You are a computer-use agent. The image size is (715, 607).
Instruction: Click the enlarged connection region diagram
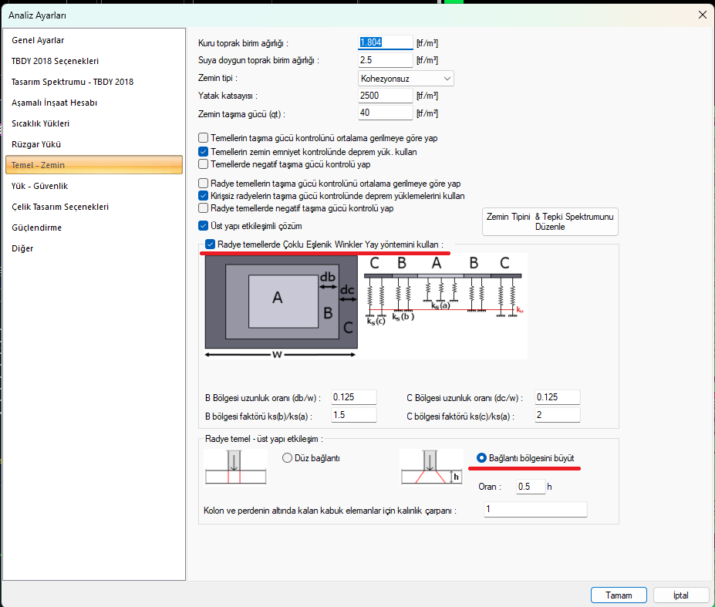pyautogui.click(x=431, y=467)
